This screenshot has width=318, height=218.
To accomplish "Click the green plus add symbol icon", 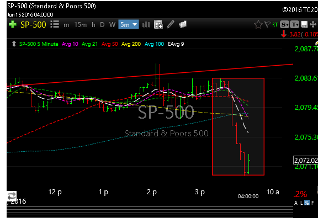I will (x=13, y=24).
